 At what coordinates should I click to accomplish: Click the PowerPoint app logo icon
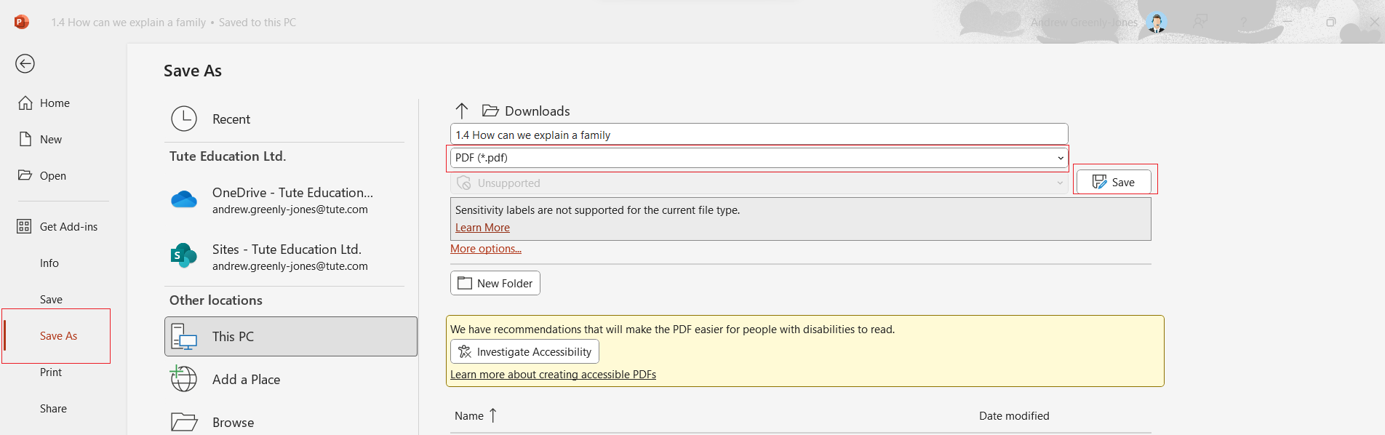(x=21, y=22)
